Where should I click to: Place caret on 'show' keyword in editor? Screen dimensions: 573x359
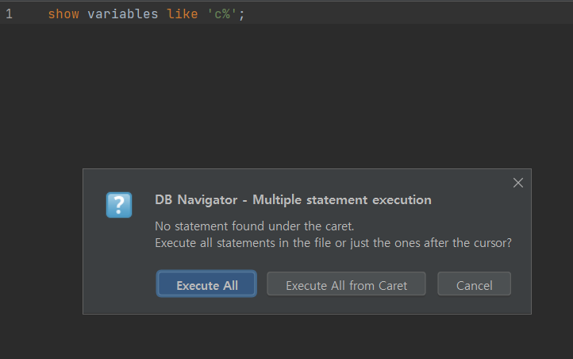click(x=63, y=14)
